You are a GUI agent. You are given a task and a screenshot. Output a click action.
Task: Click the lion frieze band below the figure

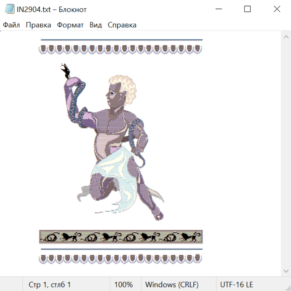121,237
